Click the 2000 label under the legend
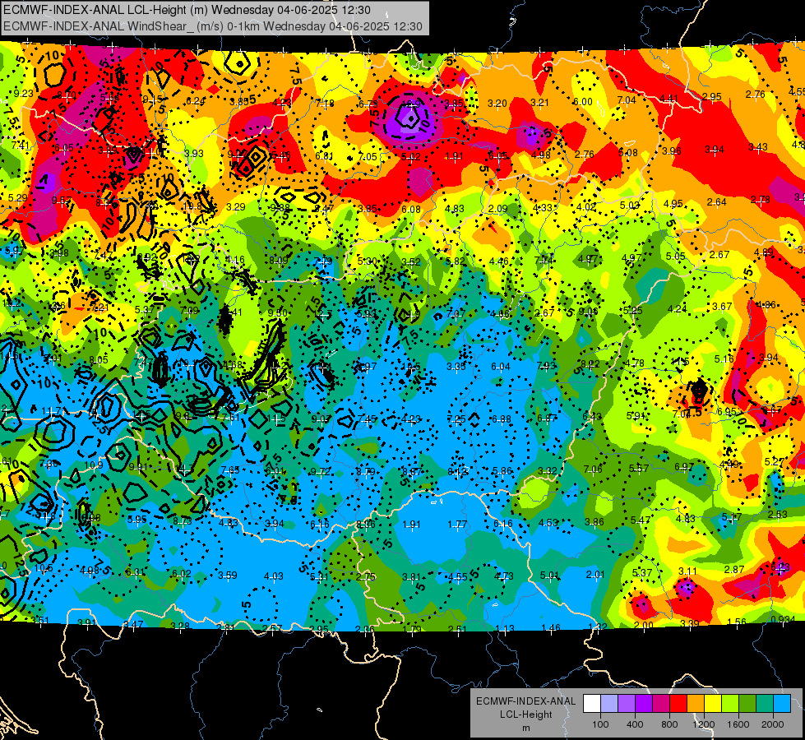 773,724
